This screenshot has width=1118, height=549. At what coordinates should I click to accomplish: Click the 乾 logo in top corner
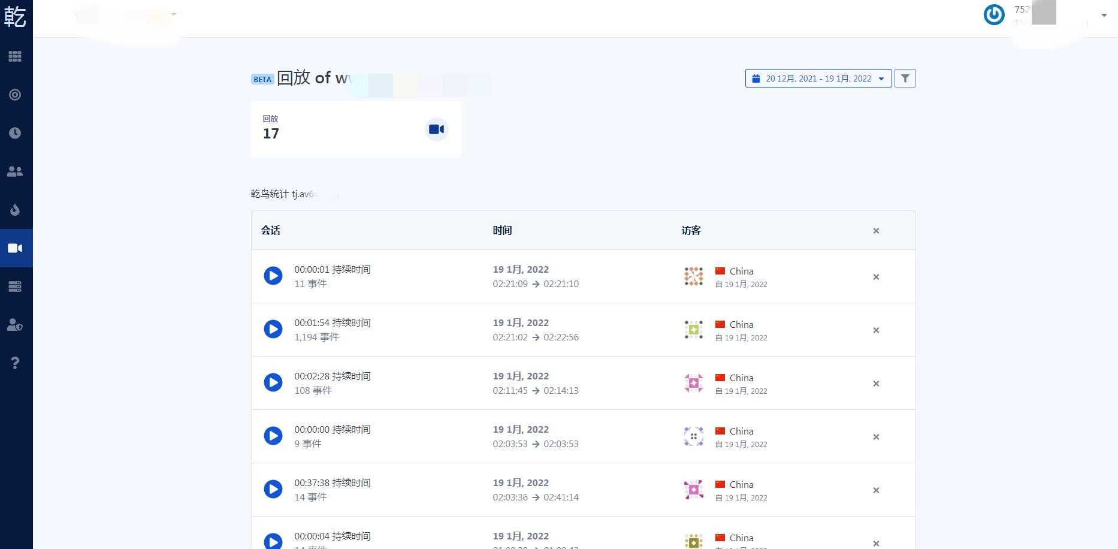click(x=16, y=17)
